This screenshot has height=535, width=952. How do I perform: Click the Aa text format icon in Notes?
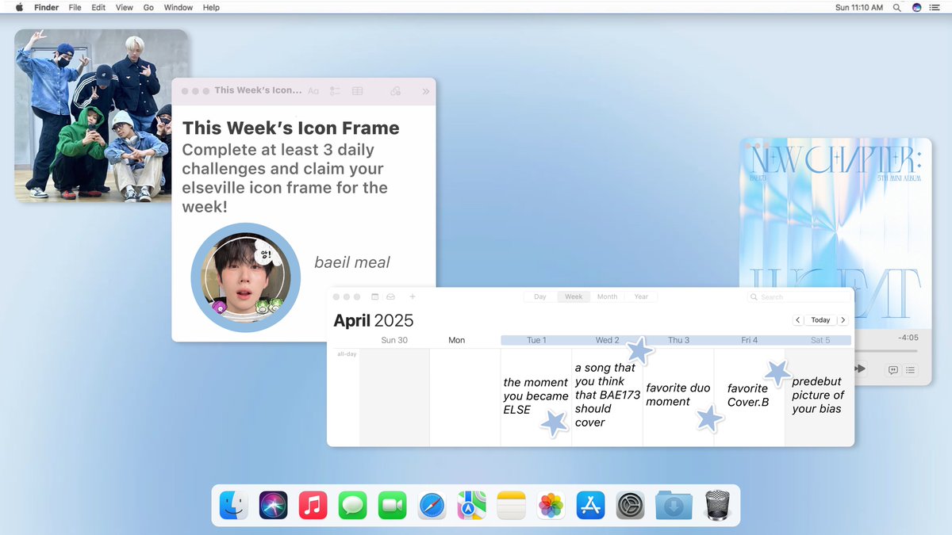(313, 91)
